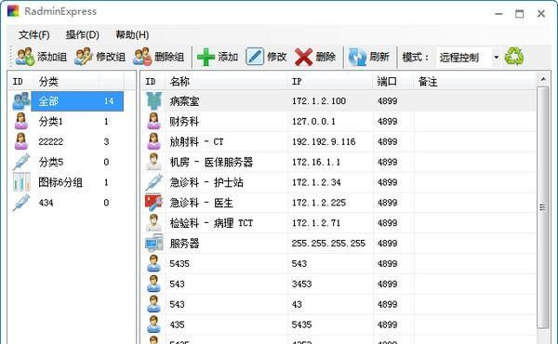
Task: Select the 分类1 group name
Action: click(x=50, y=122)
